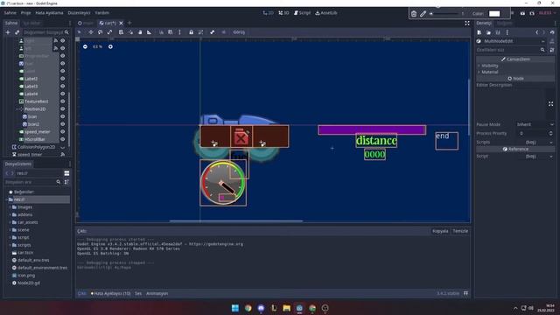560x315 pixels.
Task: Hide the speed_meter node
Action: pos(62,132)
